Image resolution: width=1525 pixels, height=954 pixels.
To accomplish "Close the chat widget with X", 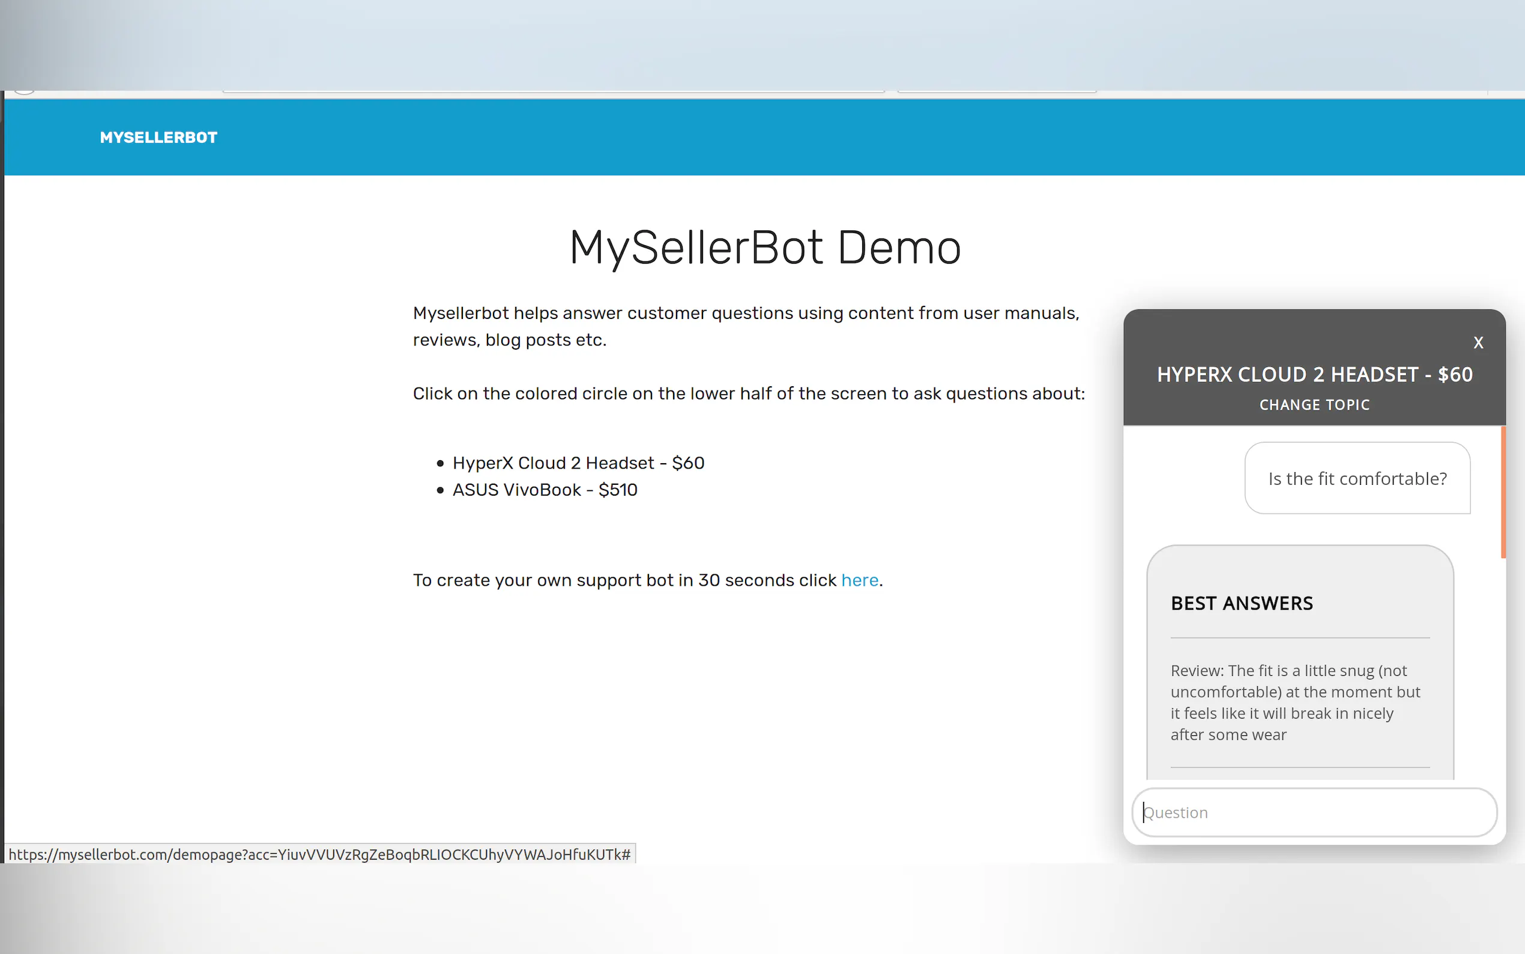I will 1478,342.
